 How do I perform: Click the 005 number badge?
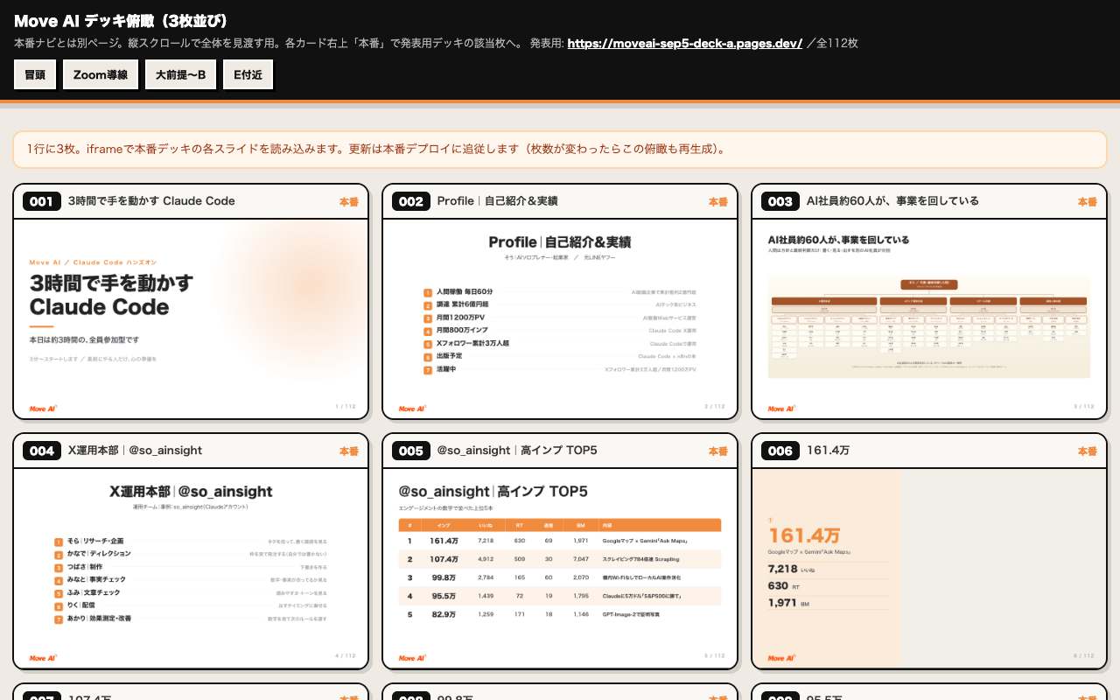[410, 451]
